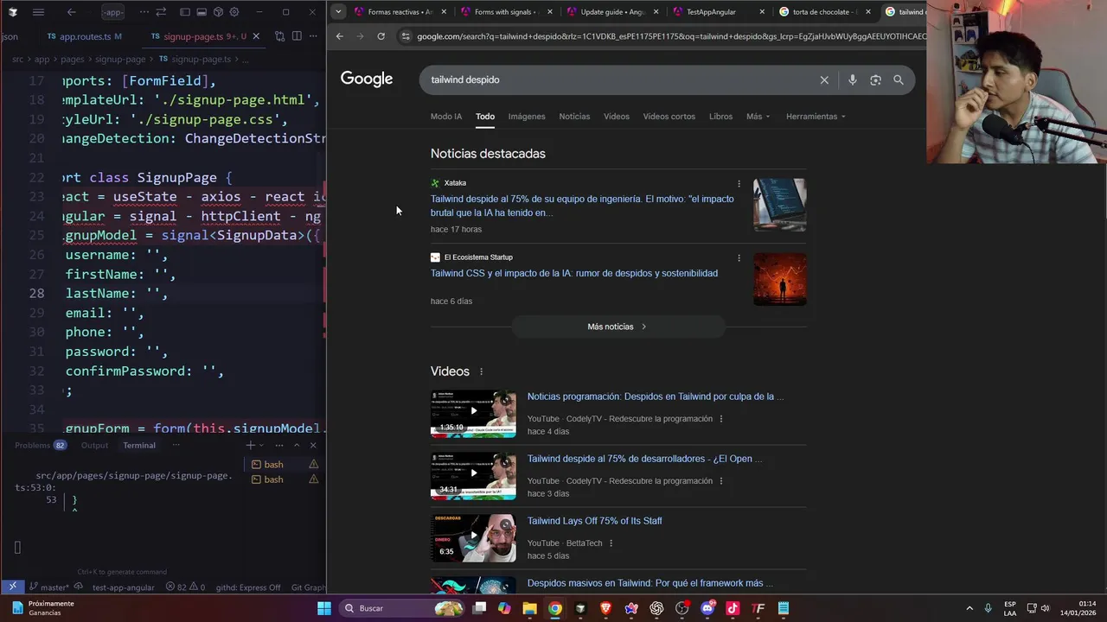The width and height of the screenshot is (1107, 622).
Task: Expand the Más dropdown
Action: pyautogui.click(x=758, y=117)
